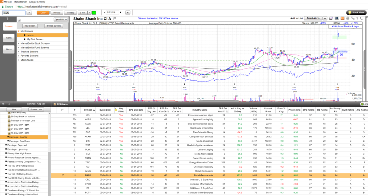Open the symbol history dropdown
Image resolution: width=368 pixels, height=196 pixels.
pyautogui.click(x=29, y=13)
